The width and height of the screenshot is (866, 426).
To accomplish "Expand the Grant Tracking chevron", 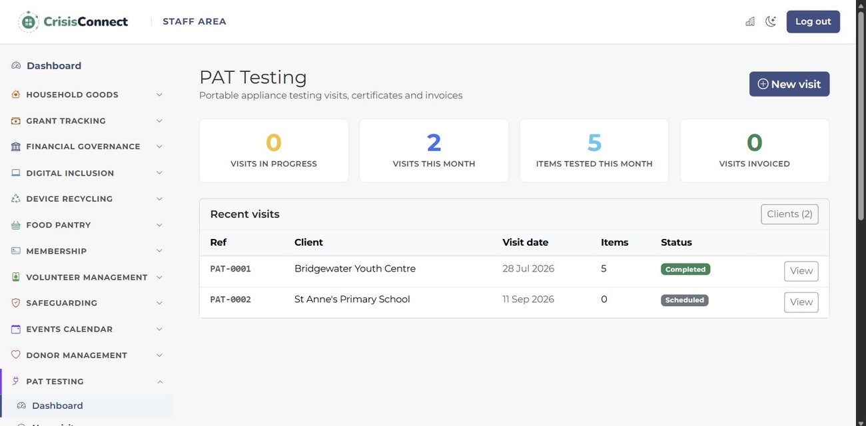I will pos(159,120).
